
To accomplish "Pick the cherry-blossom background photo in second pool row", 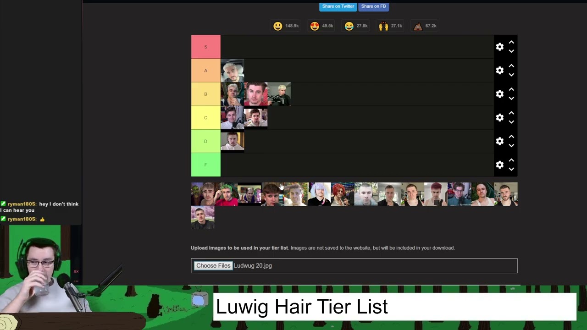I will pos(203,218).
